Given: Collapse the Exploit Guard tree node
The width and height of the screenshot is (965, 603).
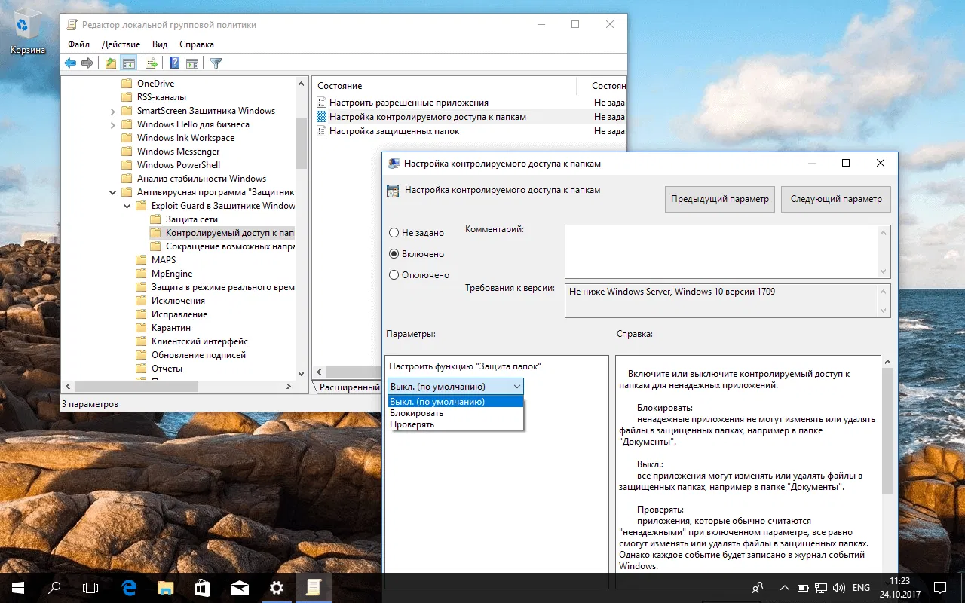Looking at the screenshot, I should pyautogui.click(x=126, y=205).
